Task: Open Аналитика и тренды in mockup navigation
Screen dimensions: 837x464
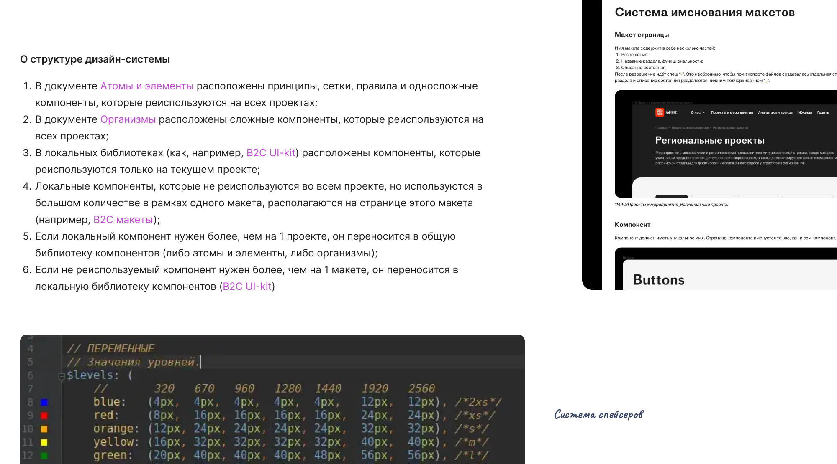Action: click(x=775, y=112)
